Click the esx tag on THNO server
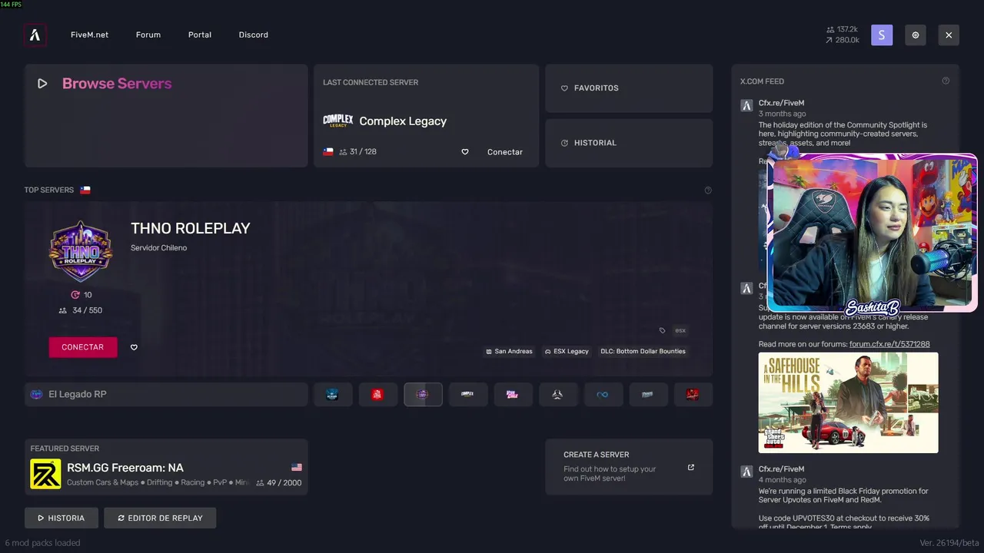 (x=680, y=330)
